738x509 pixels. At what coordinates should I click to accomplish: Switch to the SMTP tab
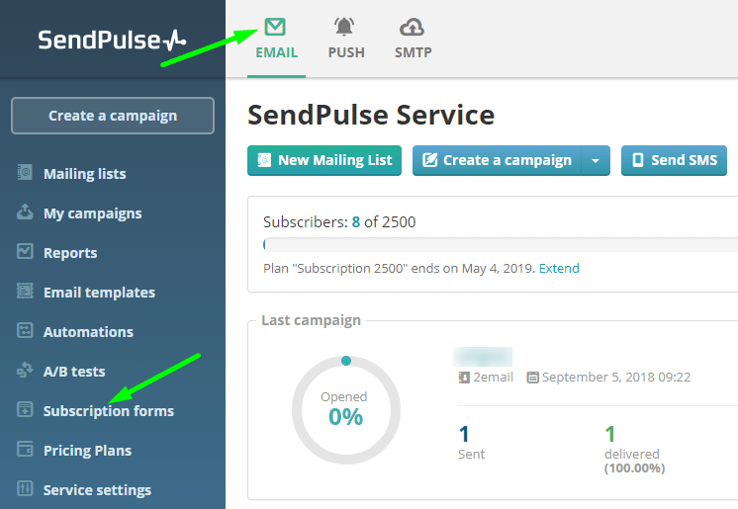click(x=413, y=39)
